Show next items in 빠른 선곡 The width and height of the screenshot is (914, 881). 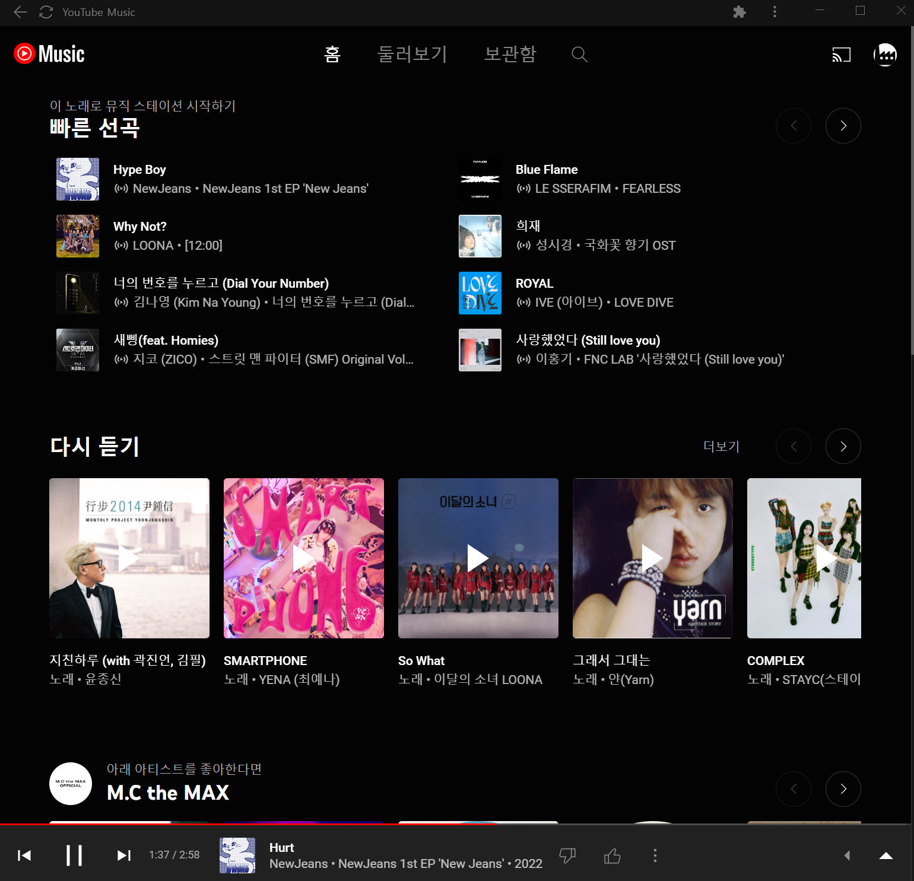(x=843, y=126)
